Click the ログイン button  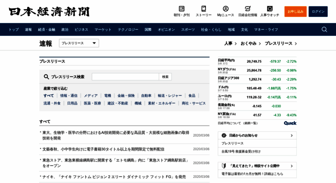318,12
